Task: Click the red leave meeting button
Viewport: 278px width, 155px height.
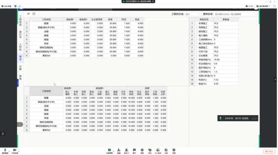Action: 269,151
